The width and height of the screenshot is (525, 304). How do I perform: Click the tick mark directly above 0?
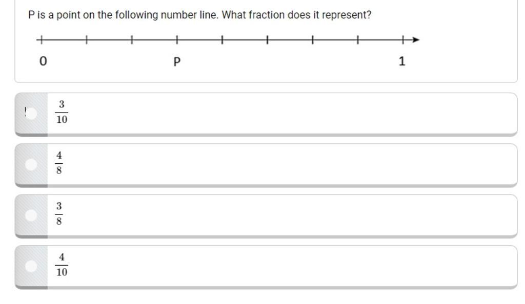click(41, 40)
